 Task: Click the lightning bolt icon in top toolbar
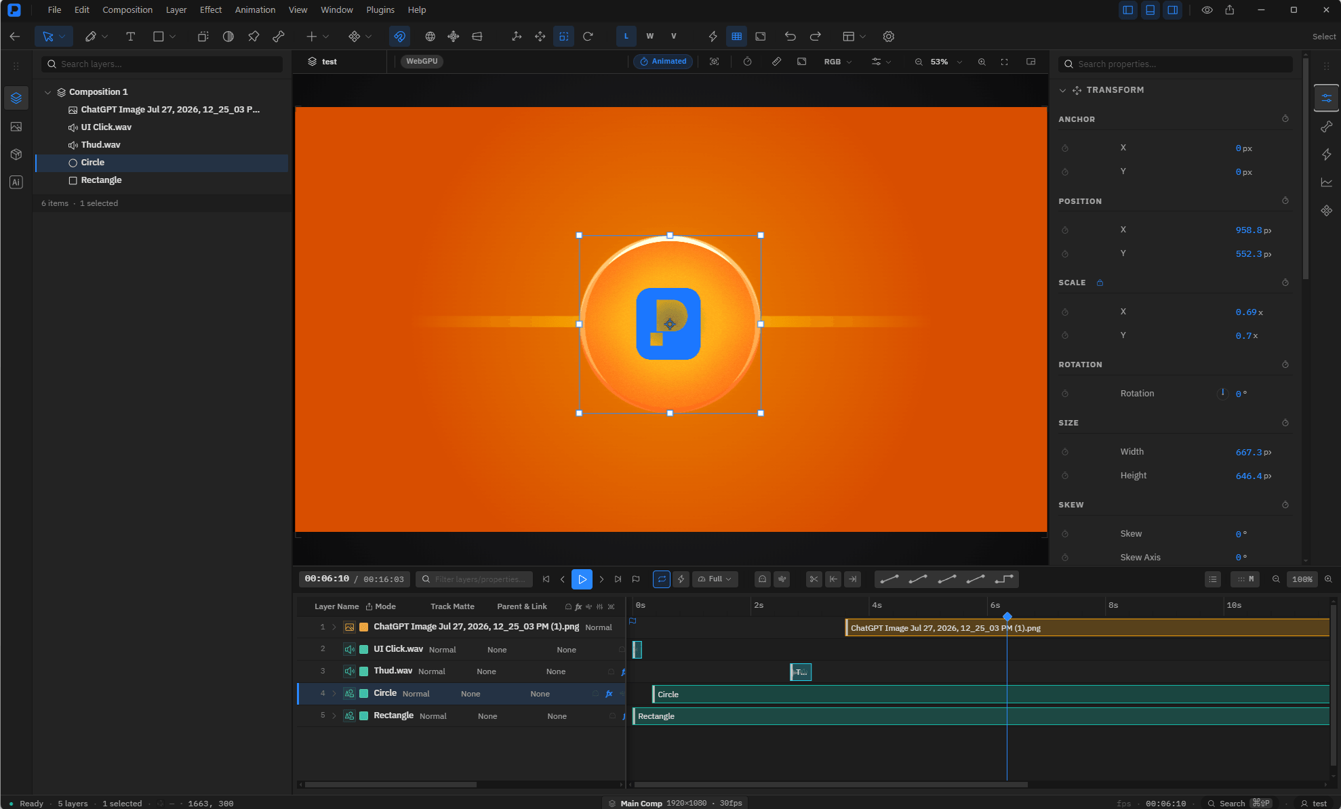713,37
